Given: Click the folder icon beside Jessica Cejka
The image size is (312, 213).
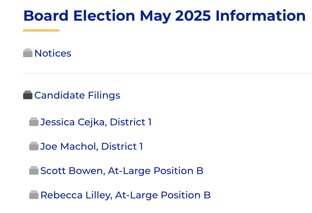Looking at the screenshot, I should (x=34, y=122).
